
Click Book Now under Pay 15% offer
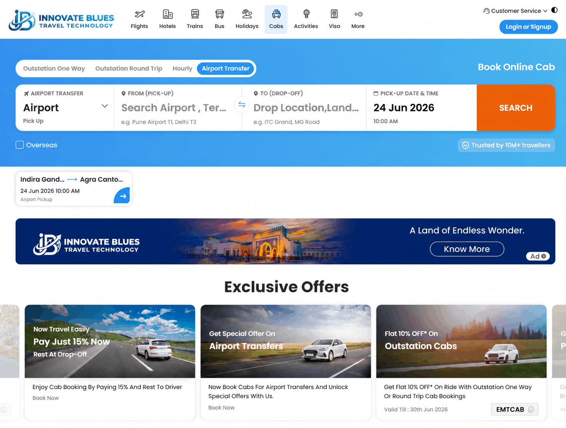(x=46, y=398)
